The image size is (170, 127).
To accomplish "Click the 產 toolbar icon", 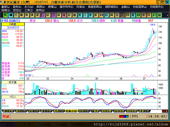I will coord(133,15).
